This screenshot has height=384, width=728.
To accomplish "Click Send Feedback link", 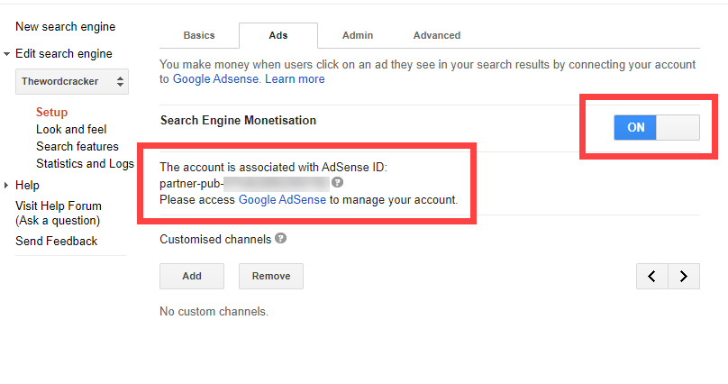I will (x=57, y=241).
